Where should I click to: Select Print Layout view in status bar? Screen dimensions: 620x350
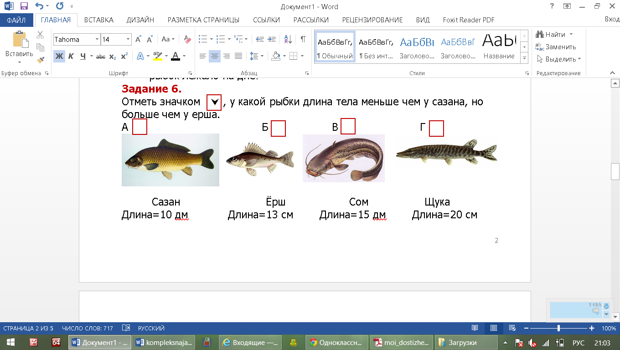[494, 328]
